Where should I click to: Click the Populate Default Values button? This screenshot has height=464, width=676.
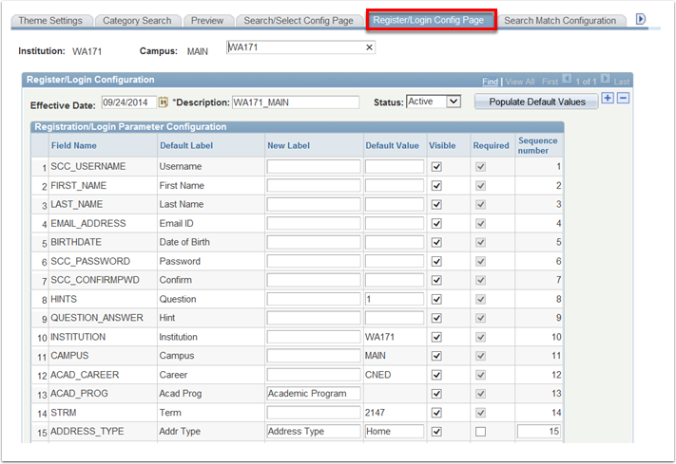tap(537, 102)
